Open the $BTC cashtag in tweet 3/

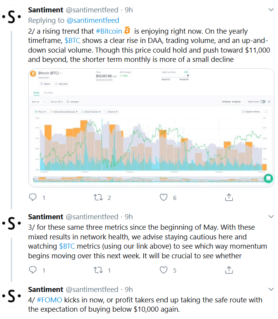point(67,246)
